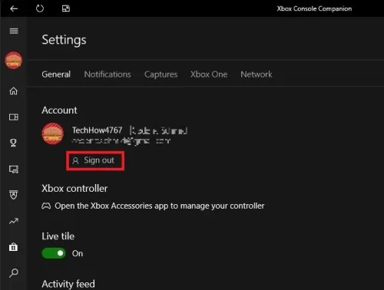
Task: Click the Activity feed heading
Action: 68,284
